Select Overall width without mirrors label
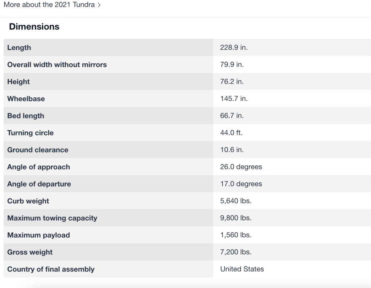 (57, 65)
